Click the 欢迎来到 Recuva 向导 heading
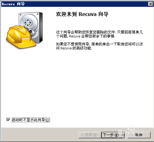Image resolution: width=154 pixels, height=142 pixels. [82, 14]
